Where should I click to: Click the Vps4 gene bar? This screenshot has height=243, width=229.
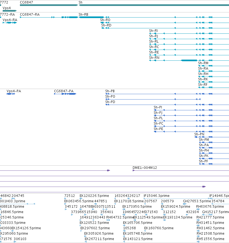click(10, 11)
